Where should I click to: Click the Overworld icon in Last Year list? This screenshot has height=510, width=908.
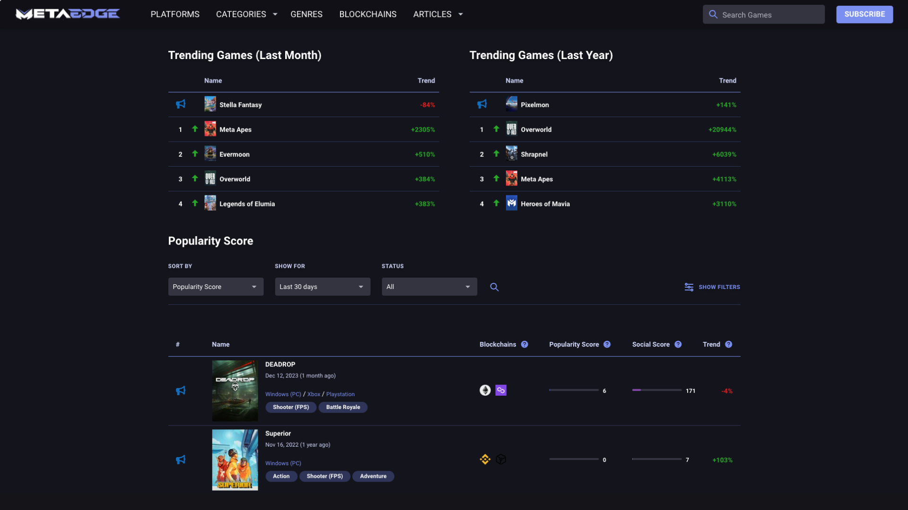pos(511,129)
